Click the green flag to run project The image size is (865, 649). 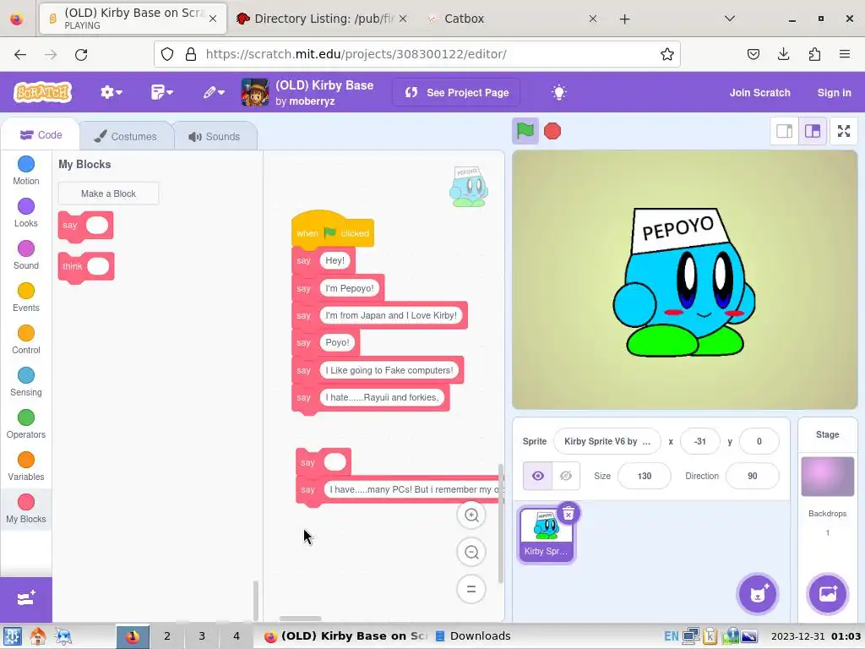[525, 131]
